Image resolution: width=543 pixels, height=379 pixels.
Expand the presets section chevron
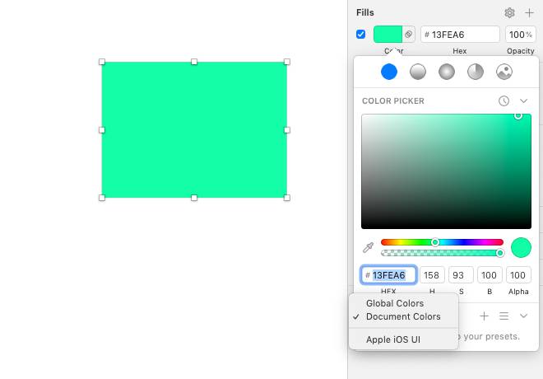(x=523, y=316)
